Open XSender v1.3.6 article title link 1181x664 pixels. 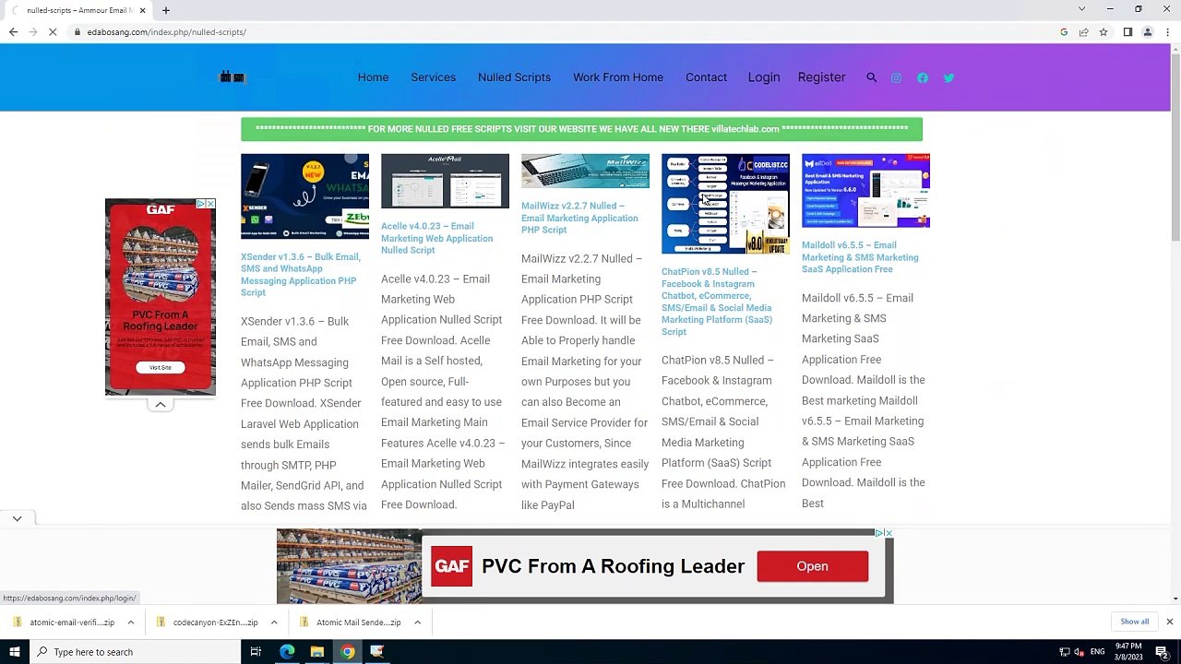pyautogui.click(x=301, y=275)
